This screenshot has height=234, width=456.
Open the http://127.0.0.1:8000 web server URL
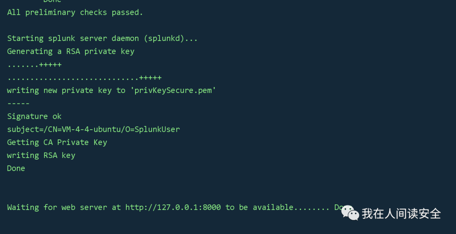click(x=173, y=207)
